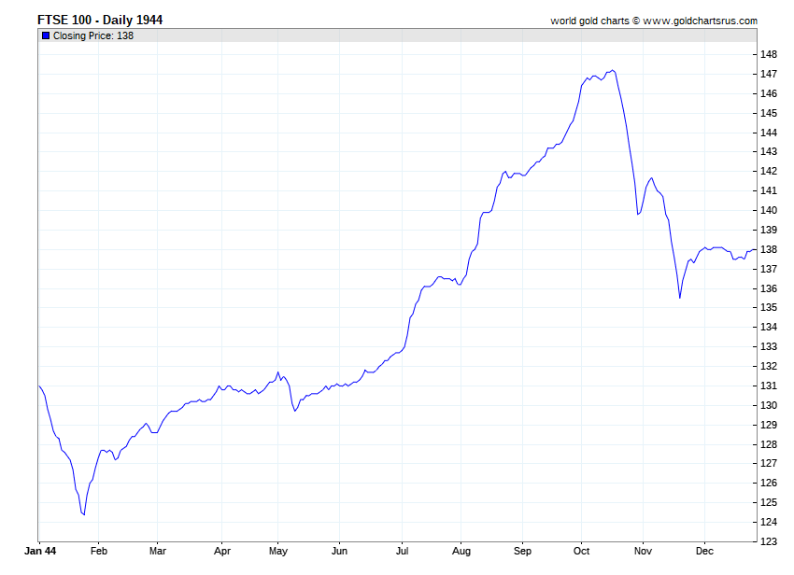Select the Apr month axis label
Screen dimensions: 794x575
tap(221, 551)
